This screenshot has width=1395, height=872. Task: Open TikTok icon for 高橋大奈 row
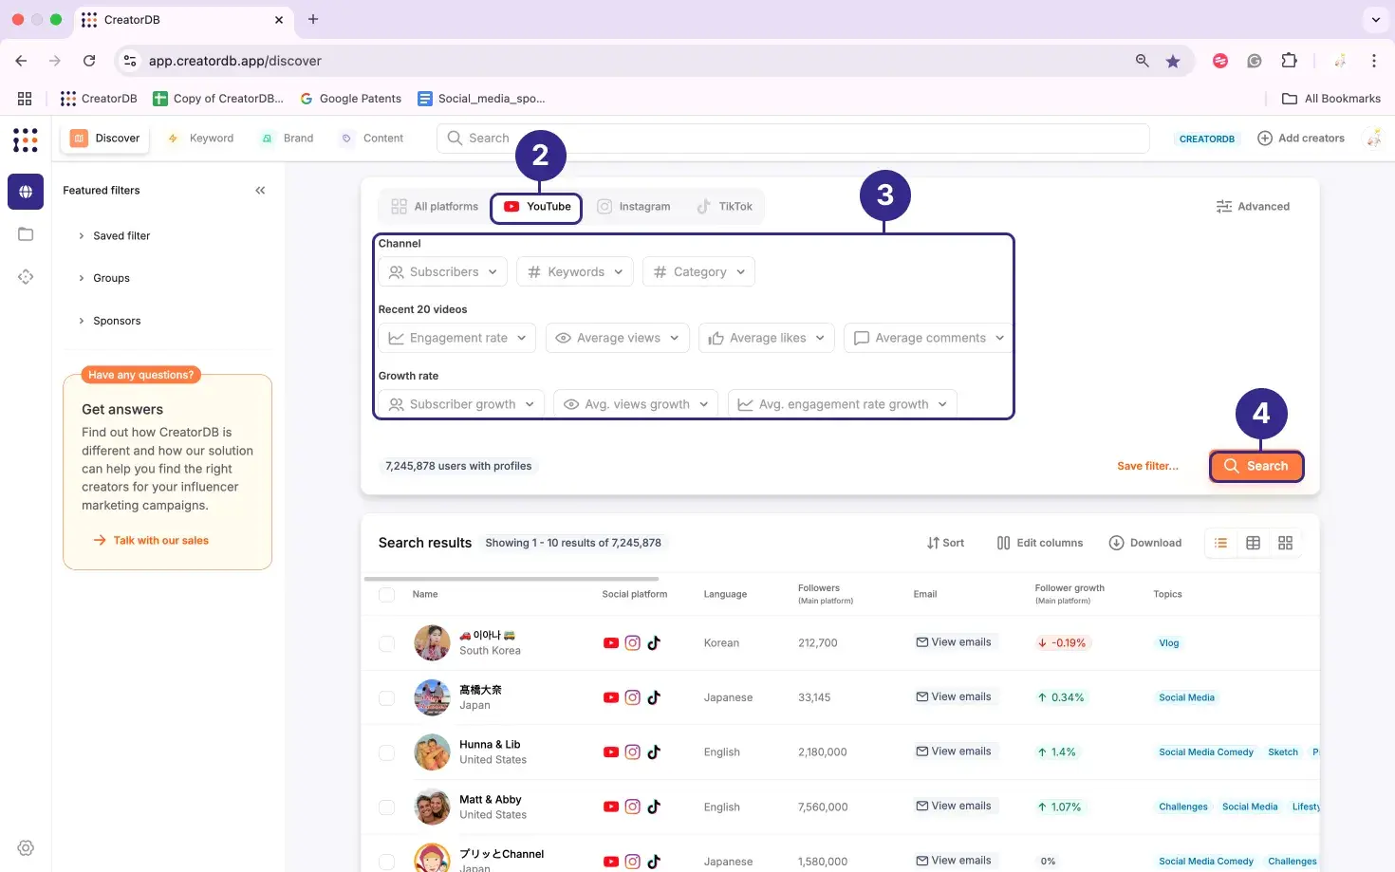(654, 697)
